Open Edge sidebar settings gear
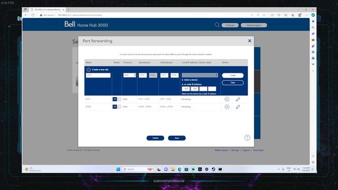 [x=313, y=162]
